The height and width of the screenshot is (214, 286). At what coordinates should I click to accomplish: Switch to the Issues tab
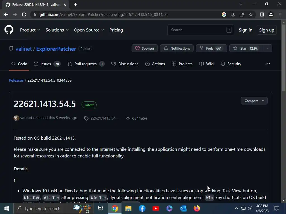point(47,64)
